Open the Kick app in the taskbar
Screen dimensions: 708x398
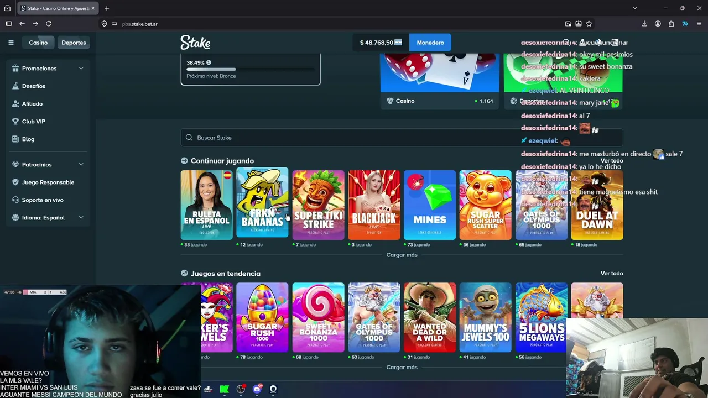[x=224, y=389]
